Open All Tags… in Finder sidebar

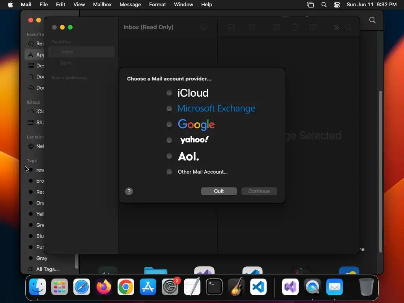[x=47, y=269]
